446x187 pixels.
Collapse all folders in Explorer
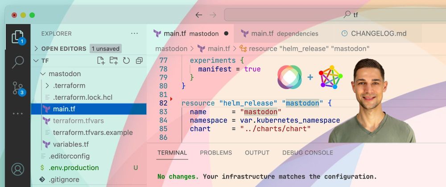pyautogui.click(x=139, y=61)
